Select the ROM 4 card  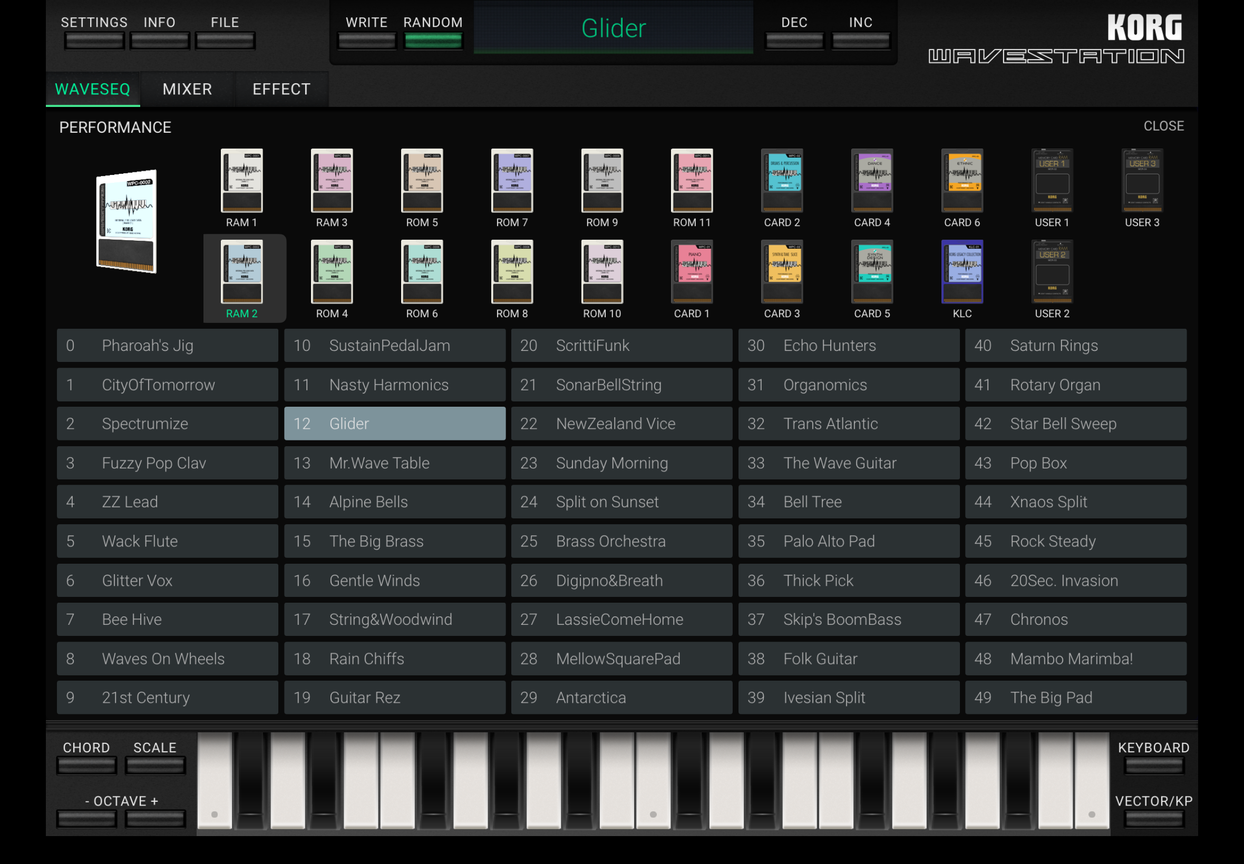coord(332,272)
